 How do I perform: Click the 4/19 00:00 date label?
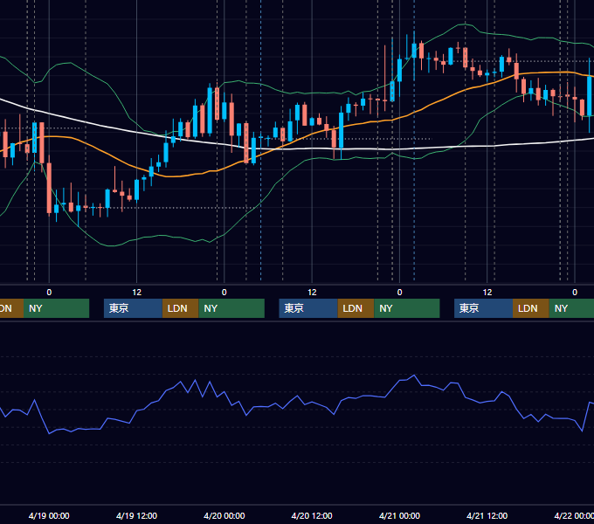point(49,515)
